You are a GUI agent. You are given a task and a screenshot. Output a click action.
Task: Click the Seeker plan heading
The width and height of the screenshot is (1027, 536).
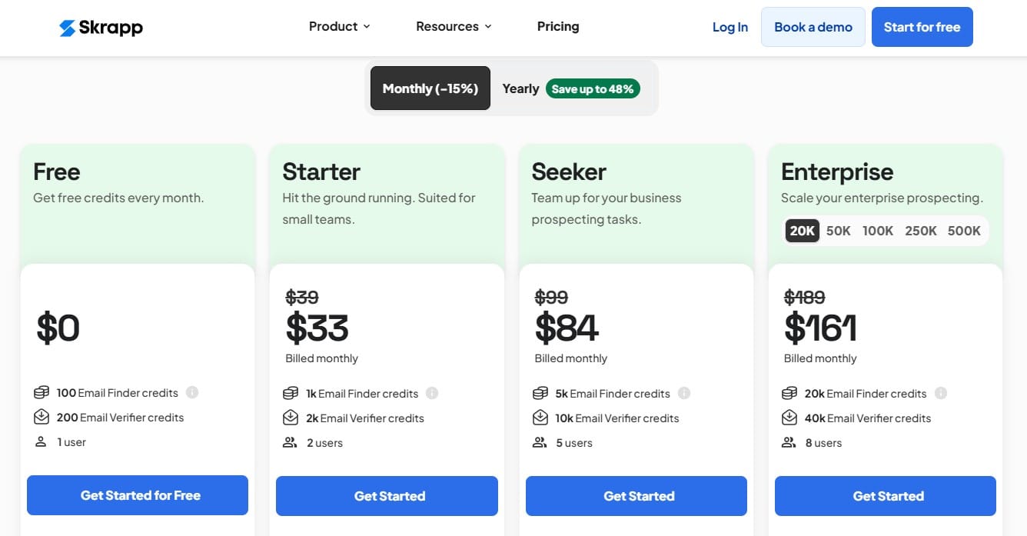(x=569, y=171)
